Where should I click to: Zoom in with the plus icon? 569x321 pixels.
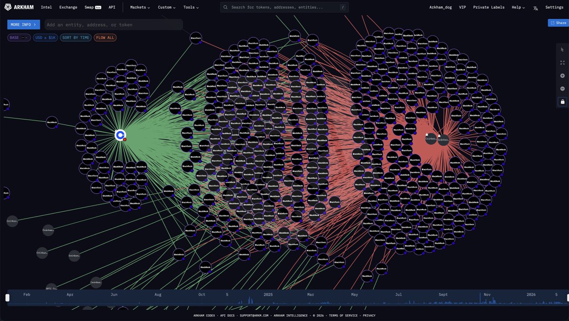click(x=562, y=76)
